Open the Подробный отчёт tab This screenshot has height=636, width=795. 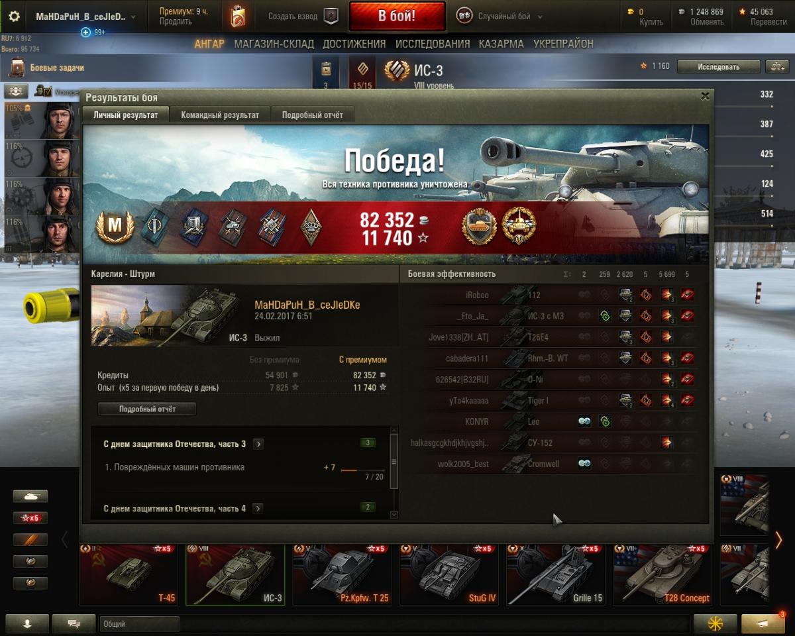click(x=313, y=115)
